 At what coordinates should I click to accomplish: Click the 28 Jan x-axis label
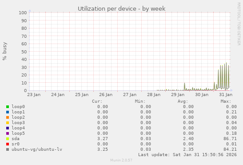[x=154, y=95]
